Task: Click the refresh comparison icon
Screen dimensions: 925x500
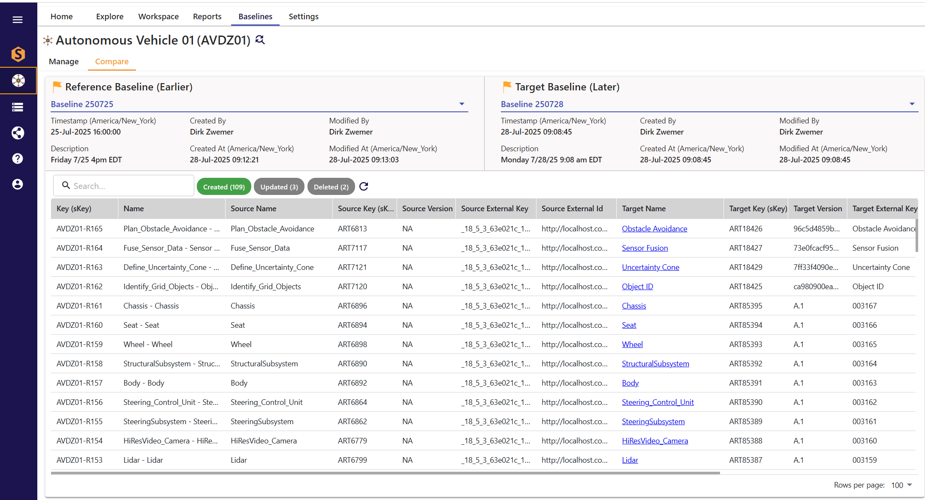Action: (x=364, y=186)
